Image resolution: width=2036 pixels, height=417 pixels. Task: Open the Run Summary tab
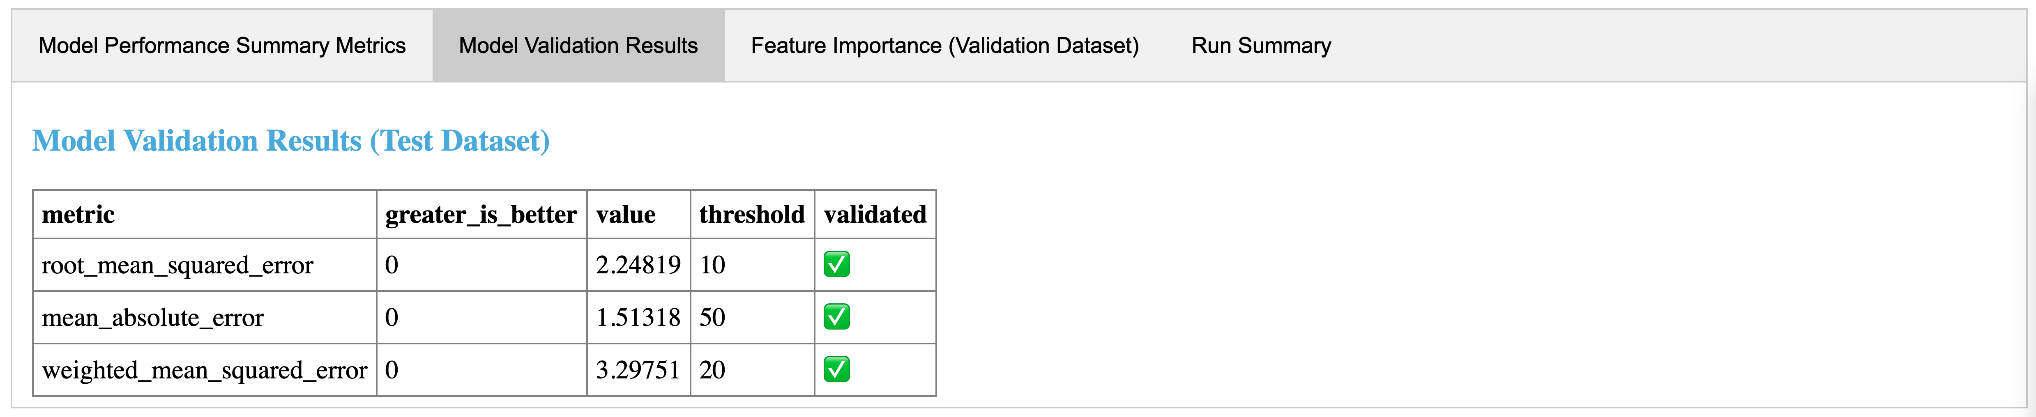pos(1261,46)
